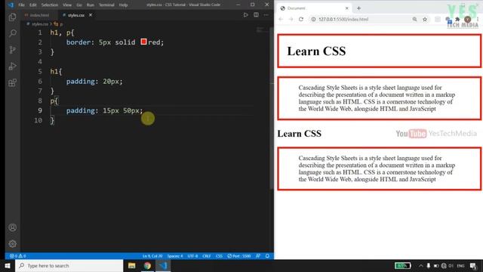Click the 'h1, p{' selector on line 1
Image resolution: width=483 pixels, height=272 pixels.
coord(62,32)
